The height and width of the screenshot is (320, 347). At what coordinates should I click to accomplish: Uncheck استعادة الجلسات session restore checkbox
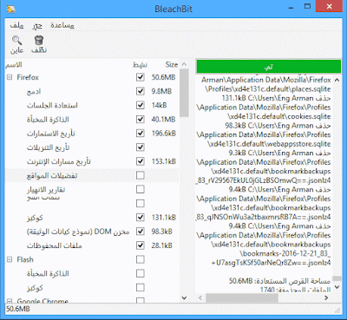pyautogui.click(x=141, y=105)
